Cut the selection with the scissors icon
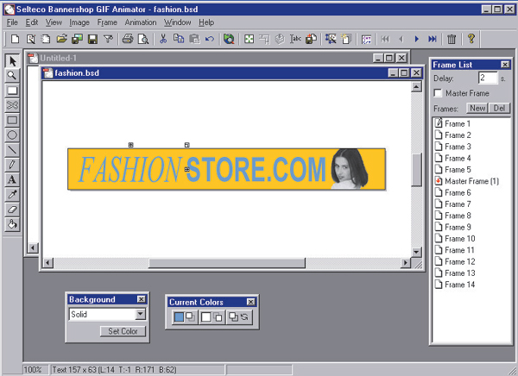Screen dimensions: 518x376 coord(163,39)
